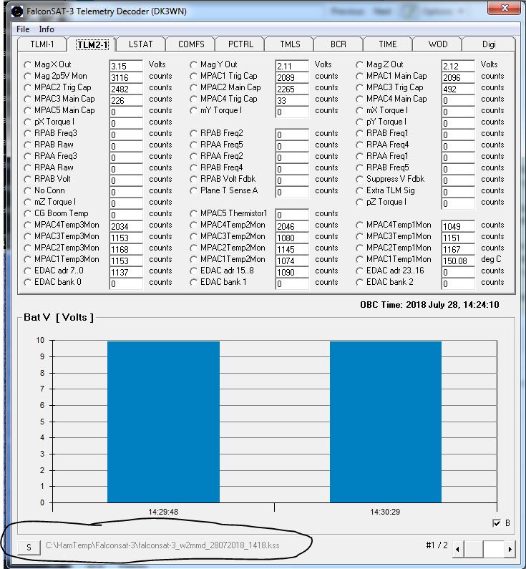This screenshot has height=569, width=526.
Task: Select the Mag 2p5V Mon radio button
Action: pyautogui.click(x=28, y=76)
